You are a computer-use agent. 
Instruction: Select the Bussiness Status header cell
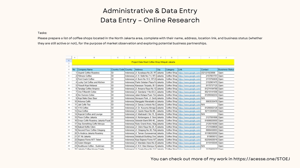coord(226,70)
